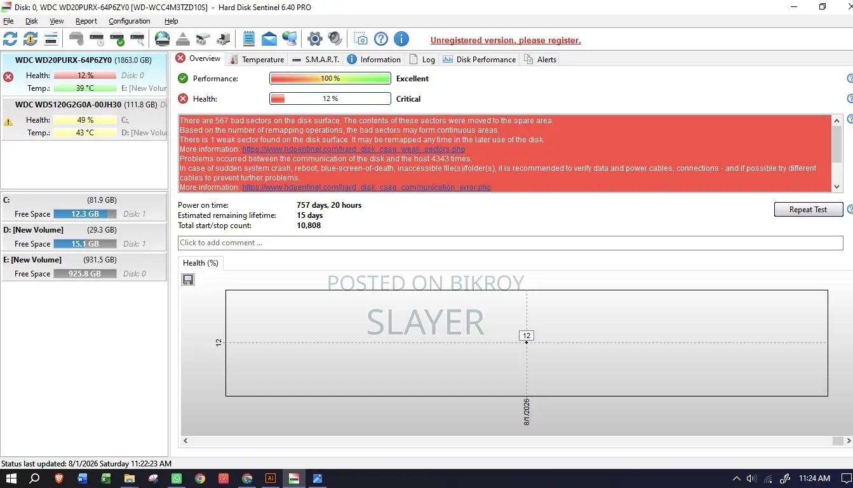Switch to the Information tab
Viewport: 853px width, 488px height.
pos(374,60)
